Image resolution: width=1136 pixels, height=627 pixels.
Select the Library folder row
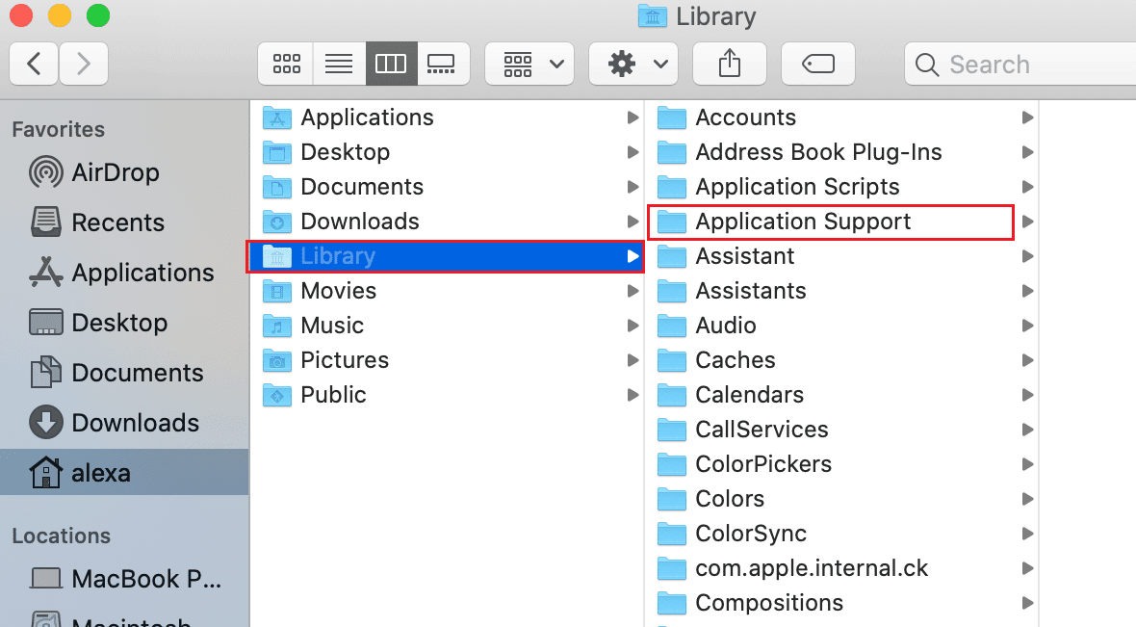447,256
